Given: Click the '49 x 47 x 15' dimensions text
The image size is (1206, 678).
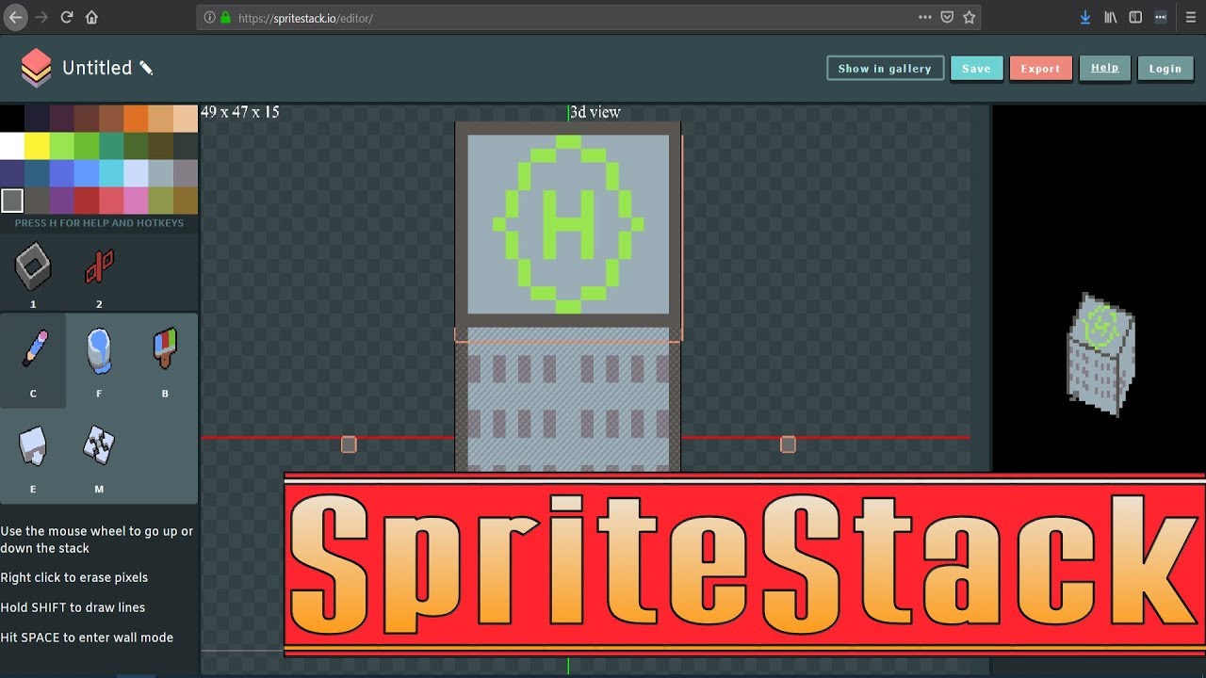Looking at the screenshot, I should pyautogui.click(x=240, y=112).
